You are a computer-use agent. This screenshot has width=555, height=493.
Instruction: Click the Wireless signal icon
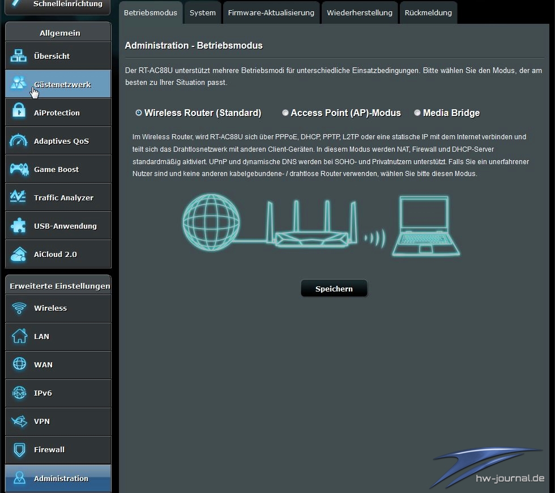tap(19, 308)
